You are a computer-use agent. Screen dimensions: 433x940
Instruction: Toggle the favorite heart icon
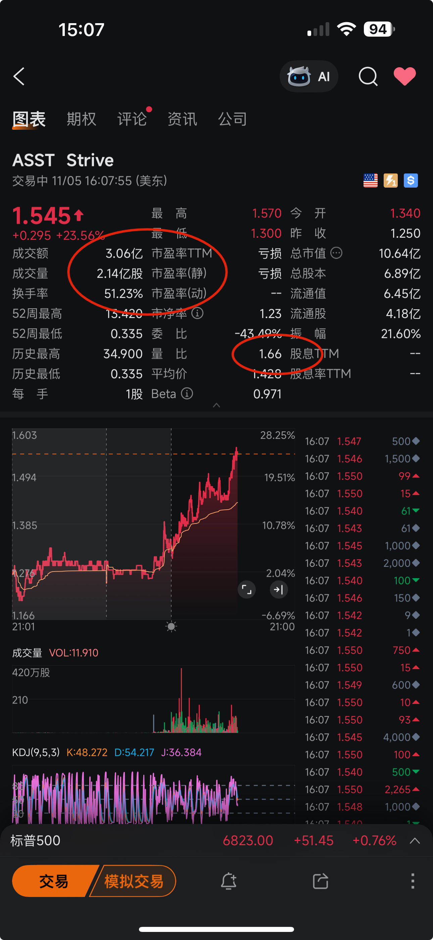[x=404, y=76]
